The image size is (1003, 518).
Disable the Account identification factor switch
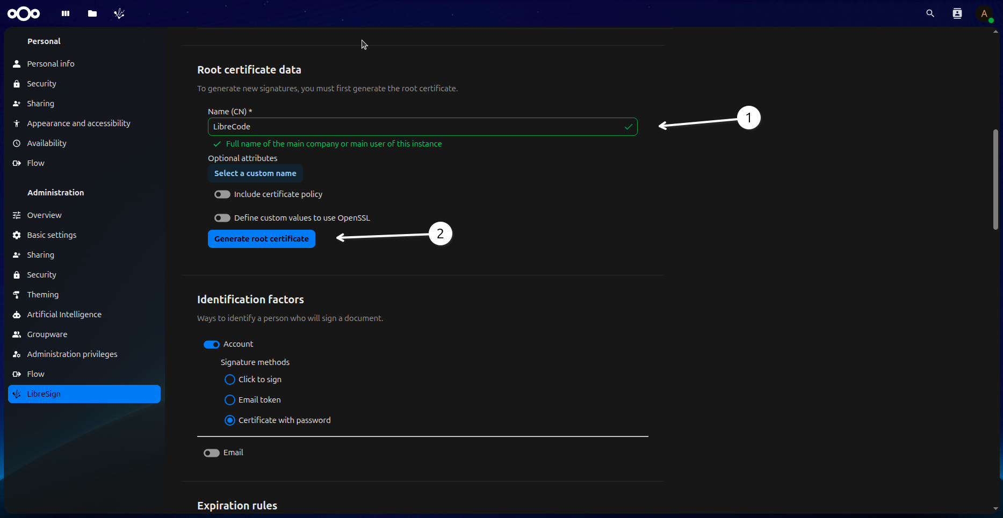click(212, 345)
